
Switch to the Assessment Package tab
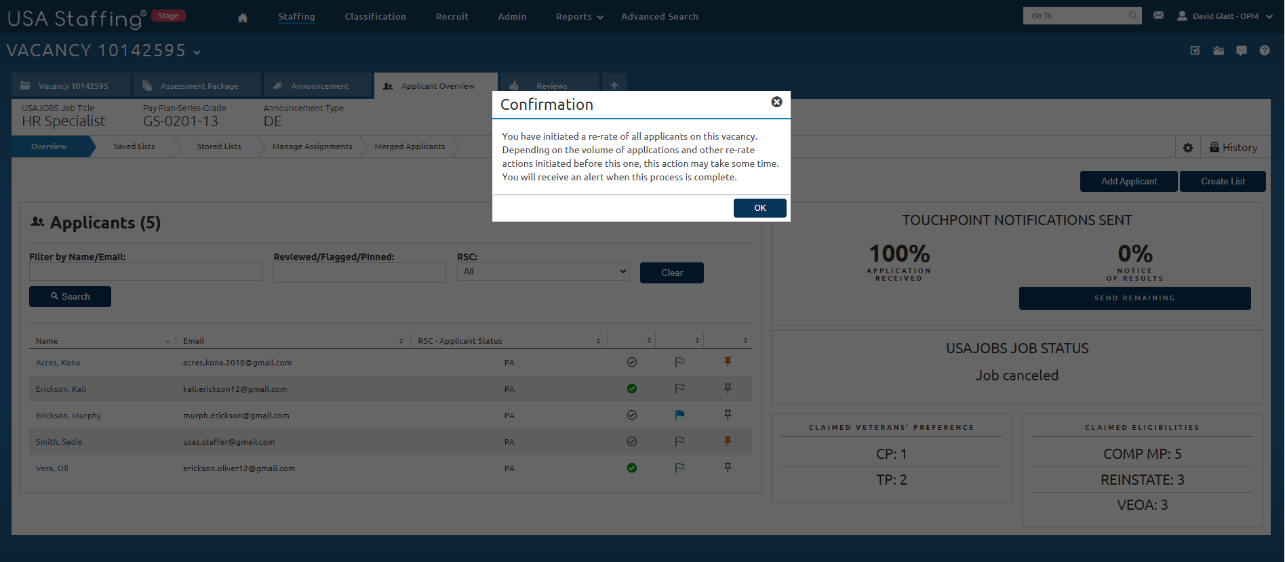pyautogui.click(x=197, y=85)
